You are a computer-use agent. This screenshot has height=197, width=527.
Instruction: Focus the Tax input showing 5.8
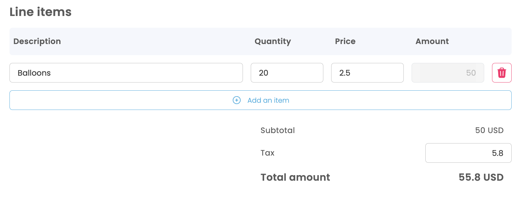coord(468,153)
